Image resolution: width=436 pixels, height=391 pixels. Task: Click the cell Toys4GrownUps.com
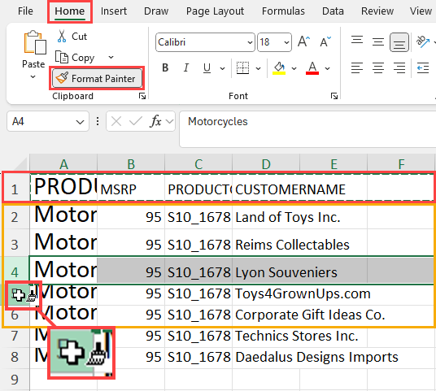(x=303, y=293)
